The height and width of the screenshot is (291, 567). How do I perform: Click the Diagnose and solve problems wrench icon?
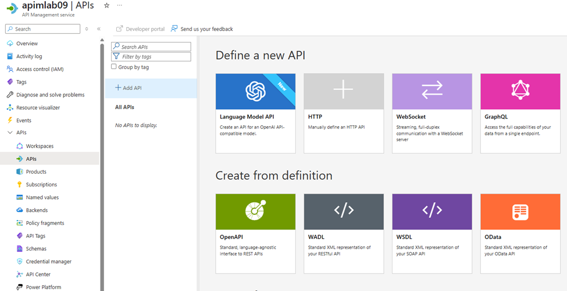coord(10,95)
